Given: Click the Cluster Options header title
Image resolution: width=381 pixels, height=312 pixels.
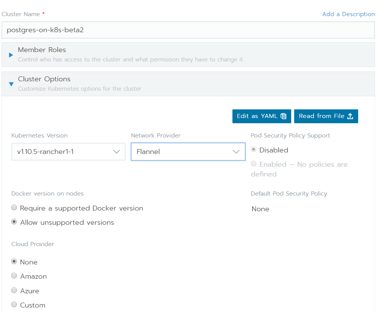Looking at the screenshot, I should (44, 79).
